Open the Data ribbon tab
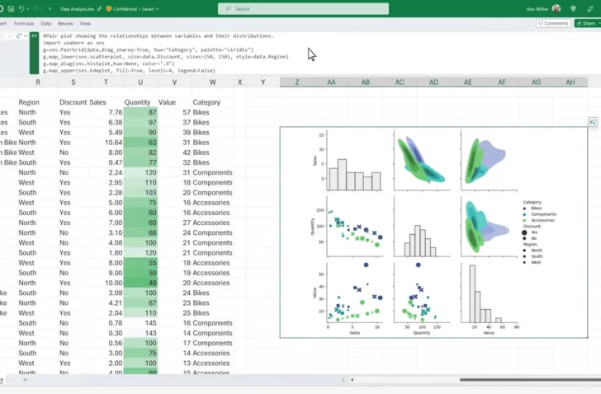 point(46,23)
